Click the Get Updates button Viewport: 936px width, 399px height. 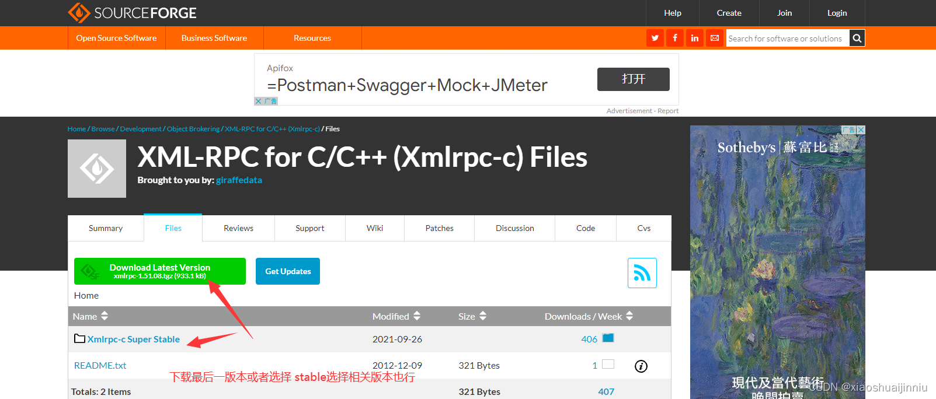pyautogui.click(x=288, y=271)
